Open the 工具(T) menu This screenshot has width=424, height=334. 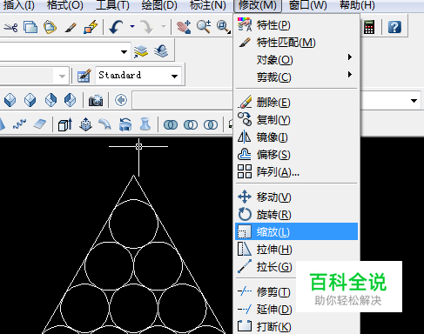tap(112, 5)
